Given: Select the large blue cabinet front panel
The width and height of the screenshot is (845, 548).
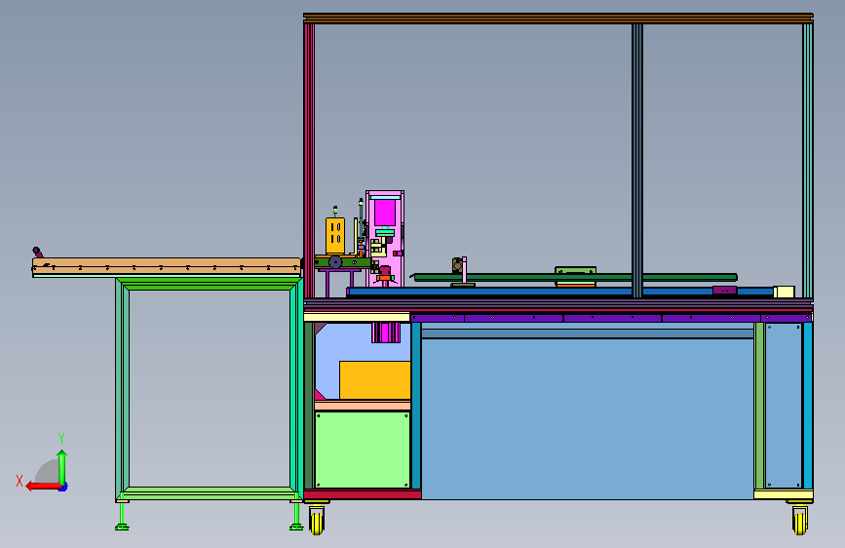Looking at the screenshot, I should 587,418.
